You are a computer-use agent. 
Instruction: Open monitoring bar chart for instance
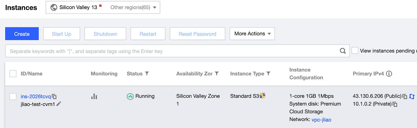94,96
